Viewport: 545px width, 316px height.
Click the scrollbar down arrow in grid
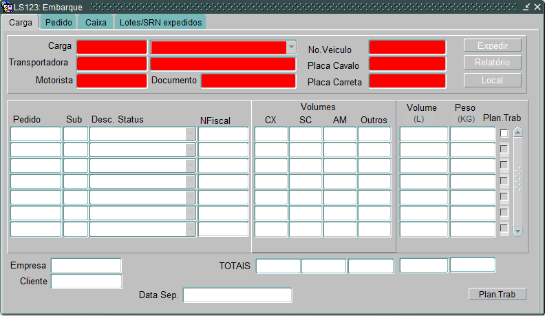tap(518, 231)
